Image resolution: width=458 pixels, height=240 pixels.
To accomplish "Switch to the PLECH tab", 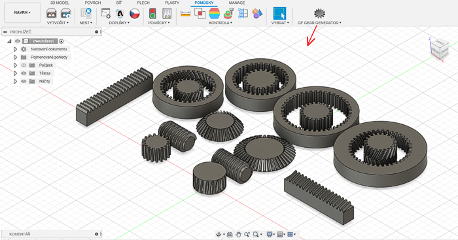I will pyautogui.click(x=143, y=3).
